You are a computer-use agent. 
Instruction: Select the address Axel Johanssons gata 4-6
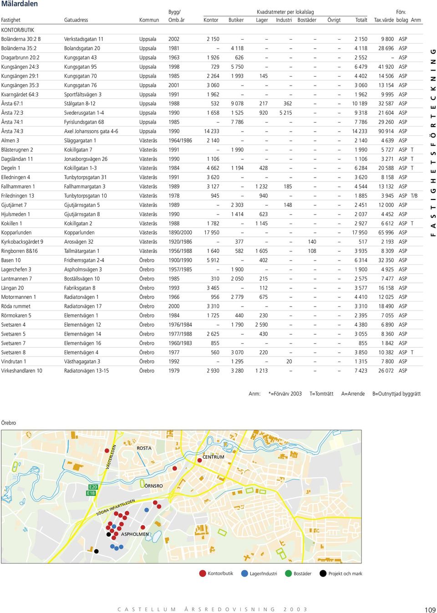coord(91,131)
